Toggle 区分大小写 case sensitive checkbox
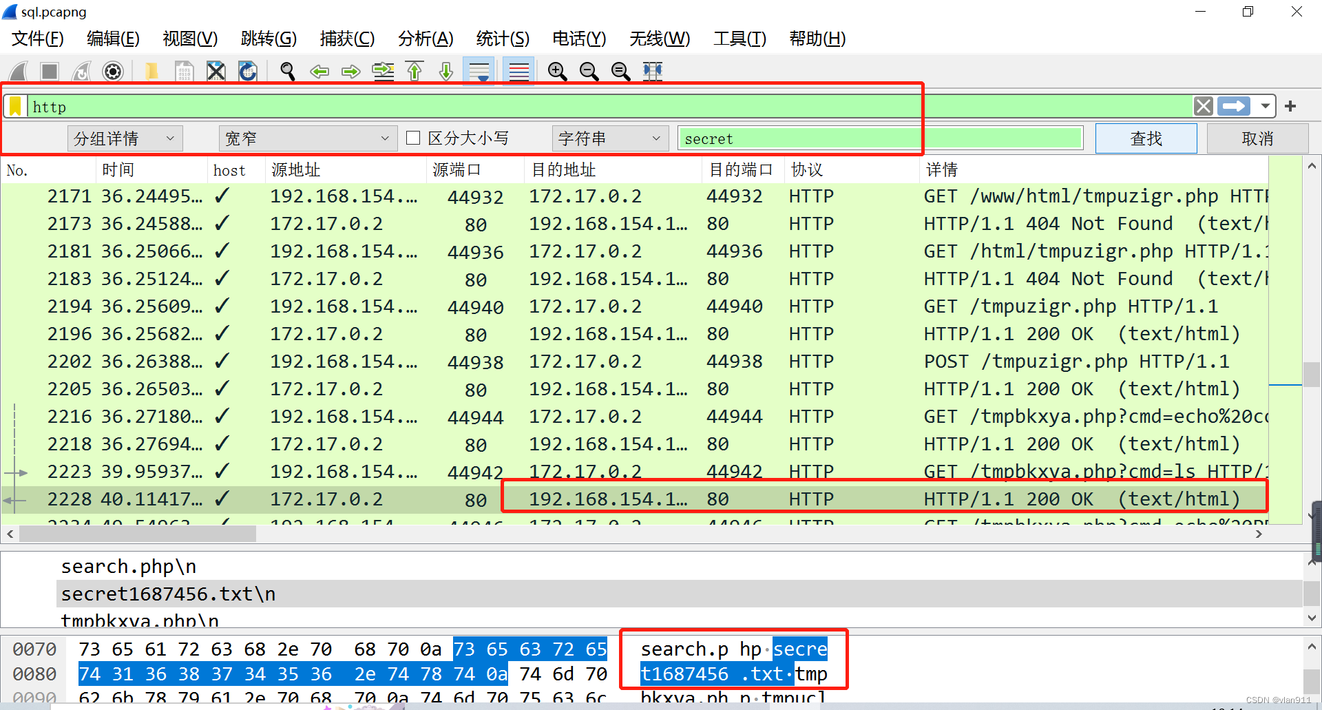 click(413, 138)
